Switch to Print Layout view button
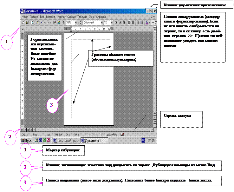 tap(28, 130)
